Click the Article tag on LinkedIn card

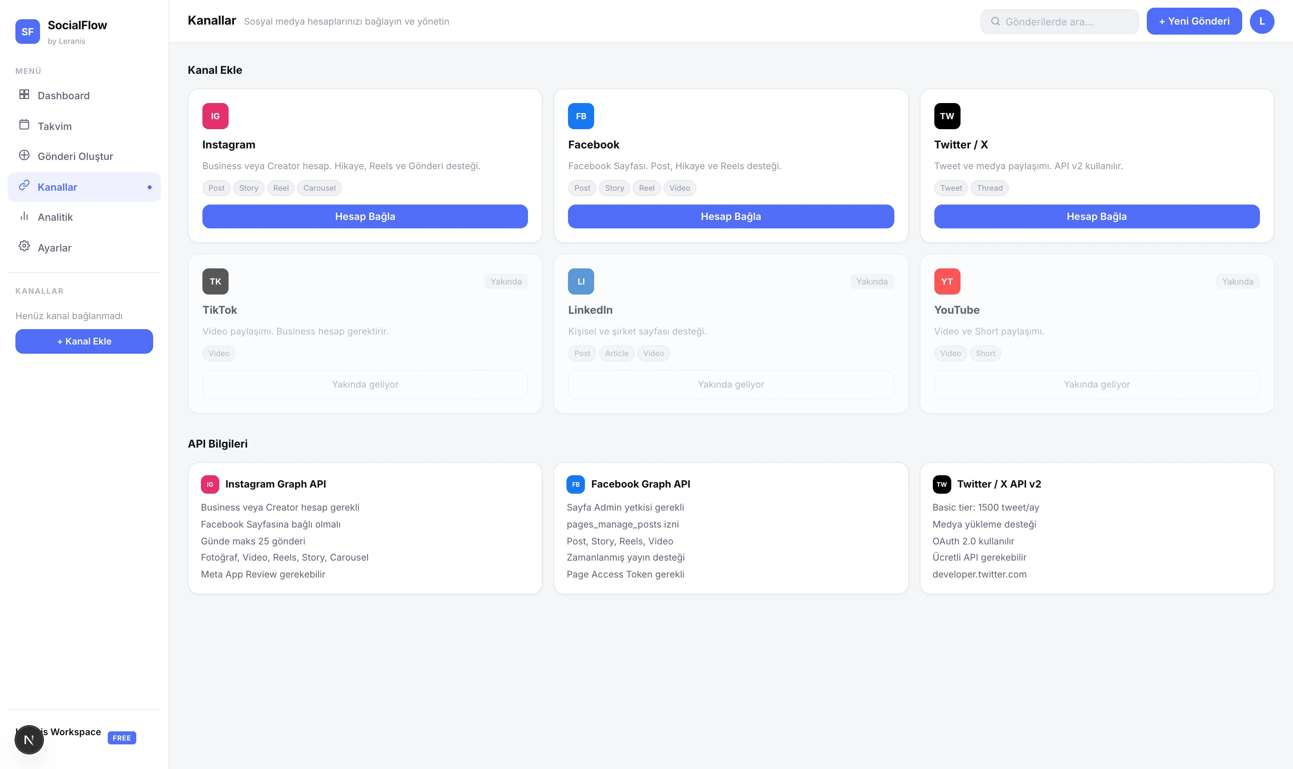point(617,353)
